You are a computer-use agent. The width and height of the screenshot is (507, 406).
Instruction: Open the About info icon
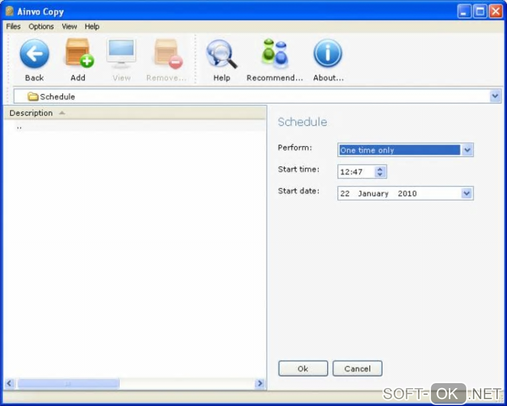tap(328, 53)
